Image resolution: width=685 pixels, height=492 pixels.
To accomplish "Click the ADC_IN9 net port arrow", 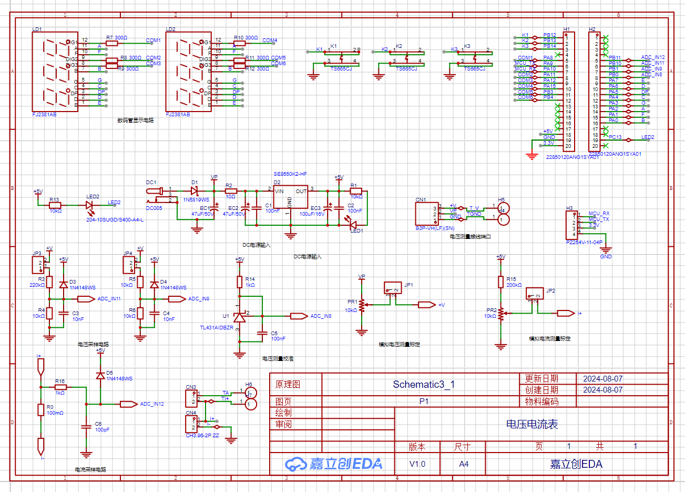I will click(177, 299).
